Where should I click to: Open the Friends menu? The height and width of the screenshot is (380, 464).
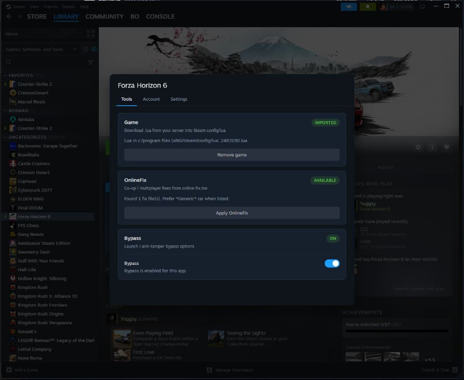click(x=50, y=6)
